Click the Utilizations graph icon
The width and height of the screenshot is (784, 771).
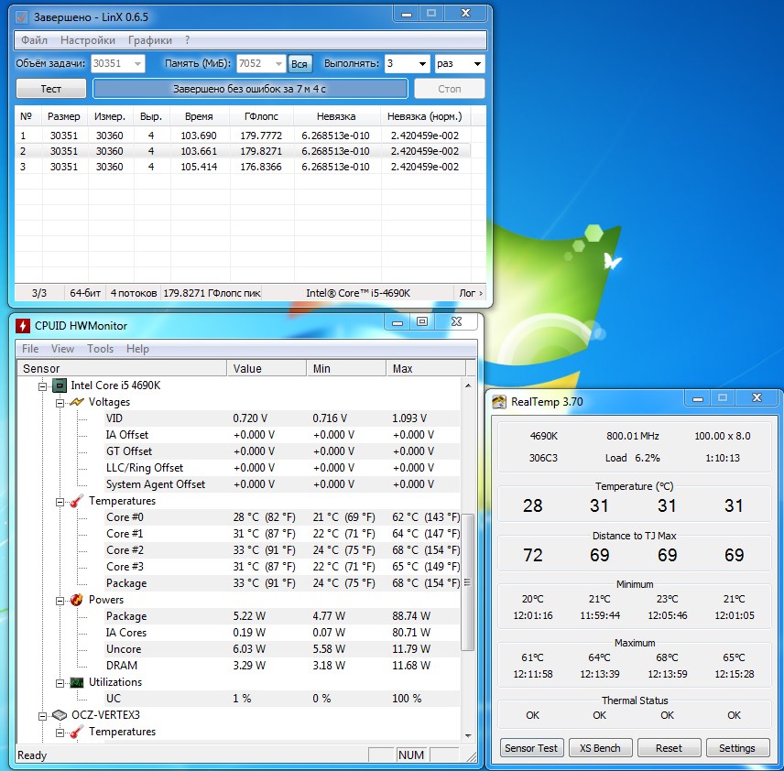coord(77,682)
